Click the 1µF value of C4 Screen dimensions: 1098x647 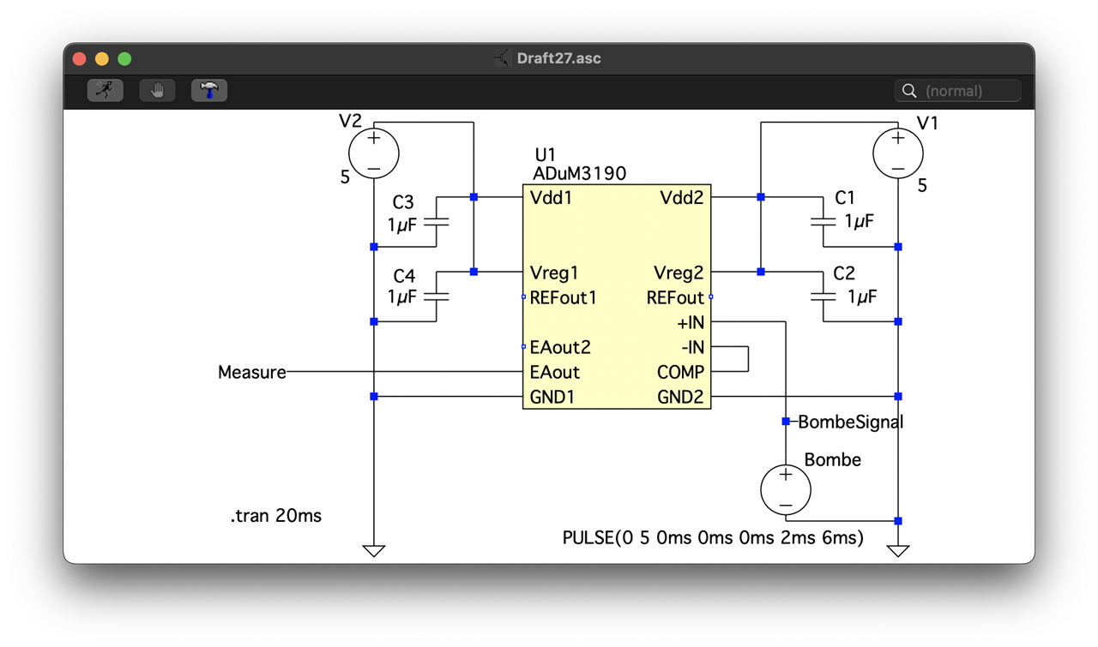402,297
